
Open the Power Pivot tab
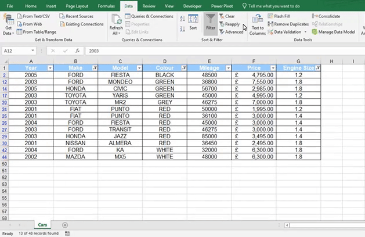coord(222,5)
